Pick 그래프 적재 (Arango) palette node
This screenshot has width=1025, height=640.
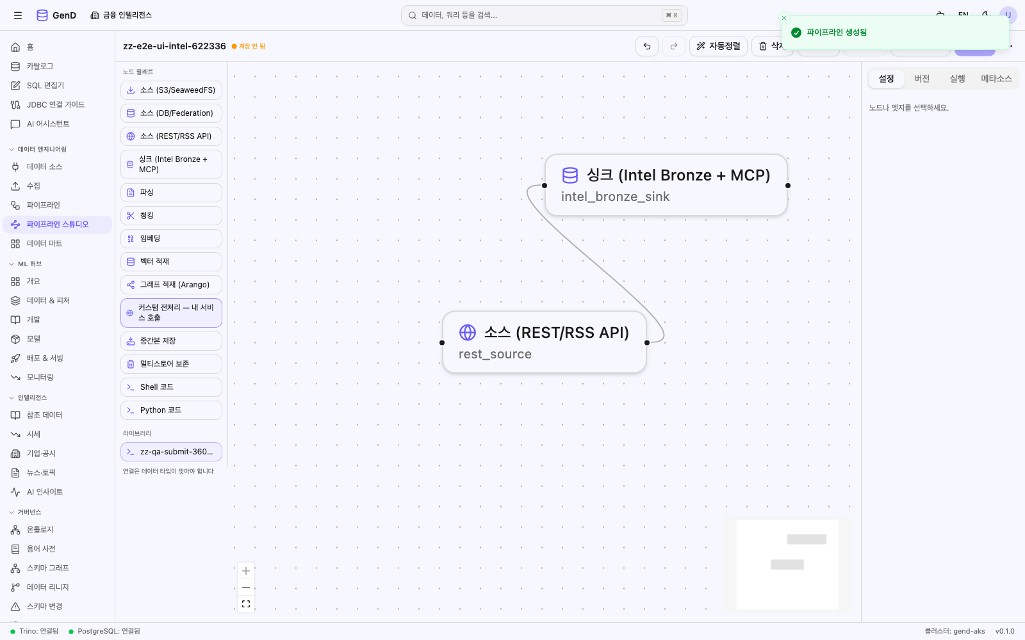(x=171, y=285)
